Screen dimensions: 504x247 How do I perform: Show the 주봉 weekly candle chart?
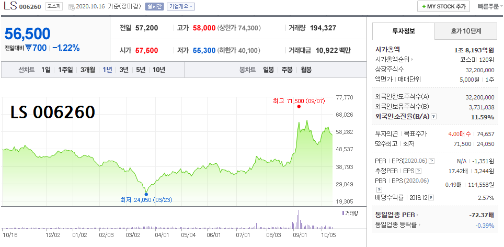tap(287, 70)
